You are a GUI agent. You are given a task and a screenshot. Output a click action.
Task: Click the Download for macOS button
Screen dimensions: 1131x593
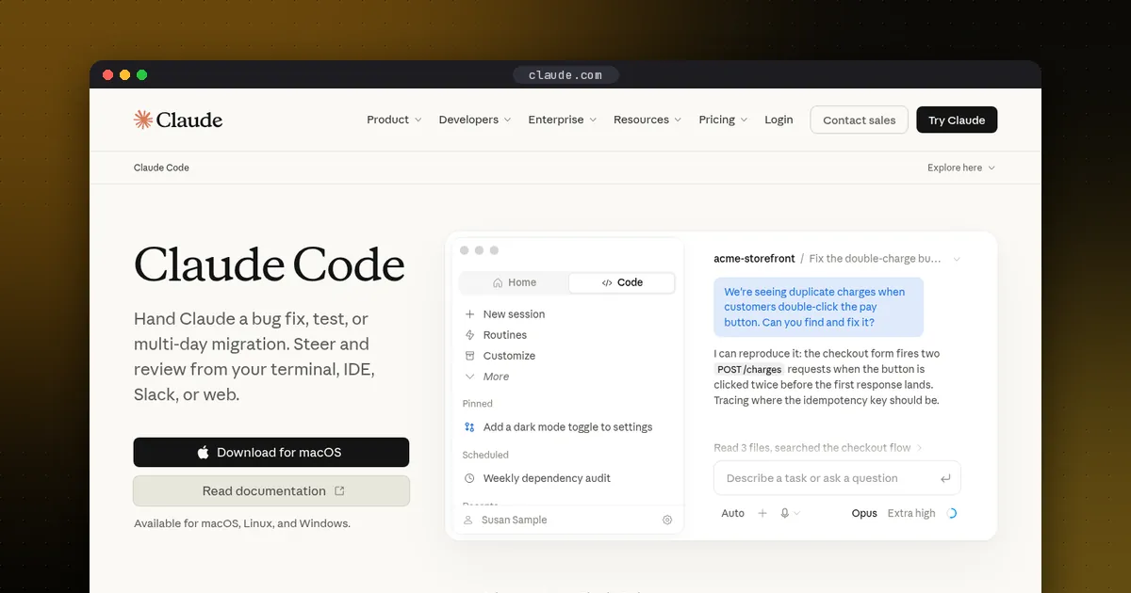click(x=271, y=453)
